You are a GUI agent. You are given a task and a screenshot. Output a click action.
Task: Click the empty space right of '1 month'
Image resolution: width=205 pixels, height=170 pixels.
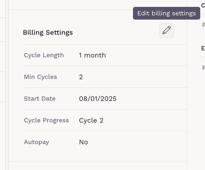point(146,55)
